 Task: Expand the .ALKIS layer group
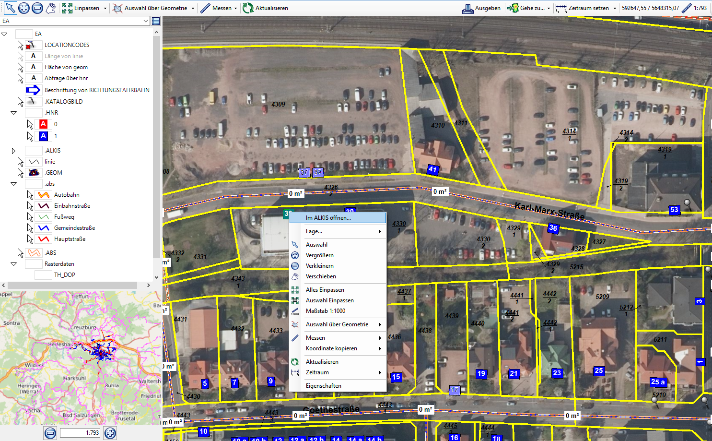point(13,151)
